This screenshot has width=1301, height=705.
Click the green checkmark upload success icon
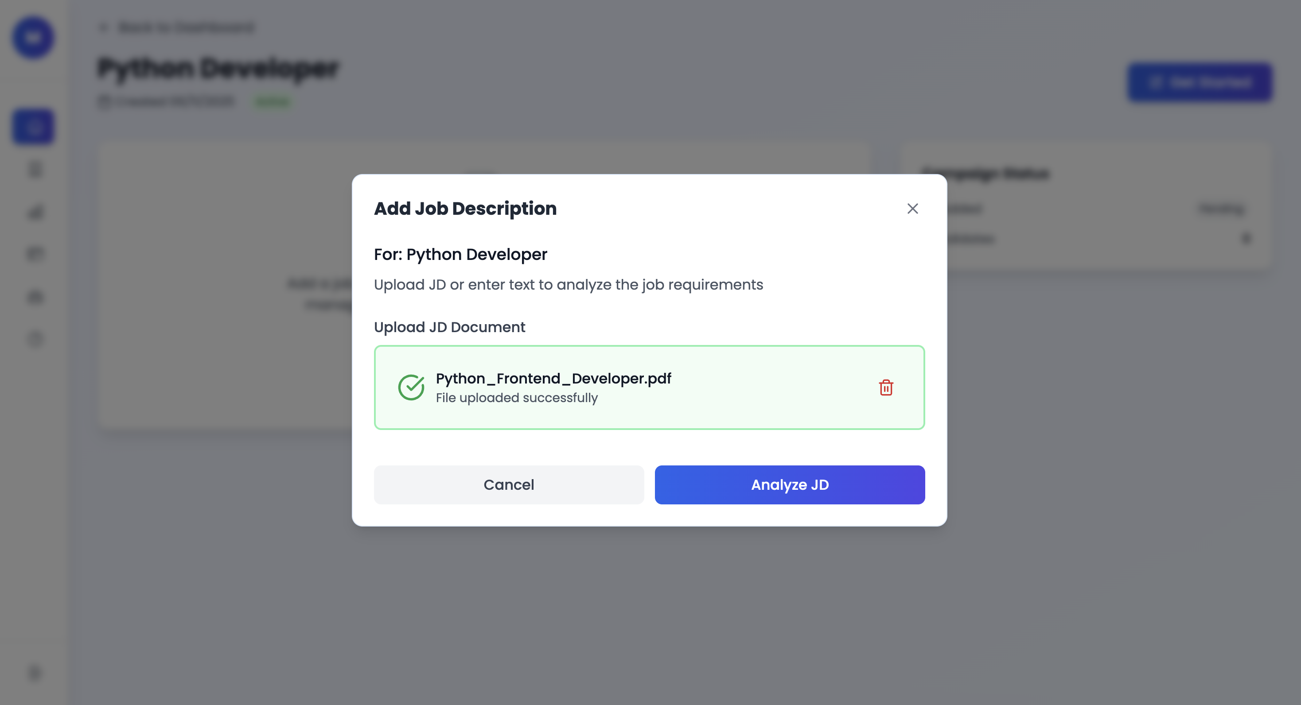[412, 387]
